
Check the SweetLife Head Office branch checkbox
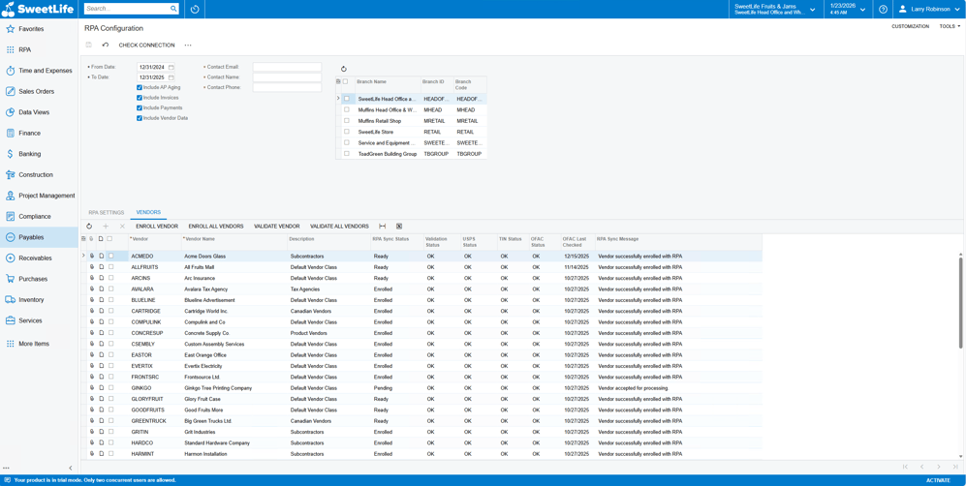[346, 99]
